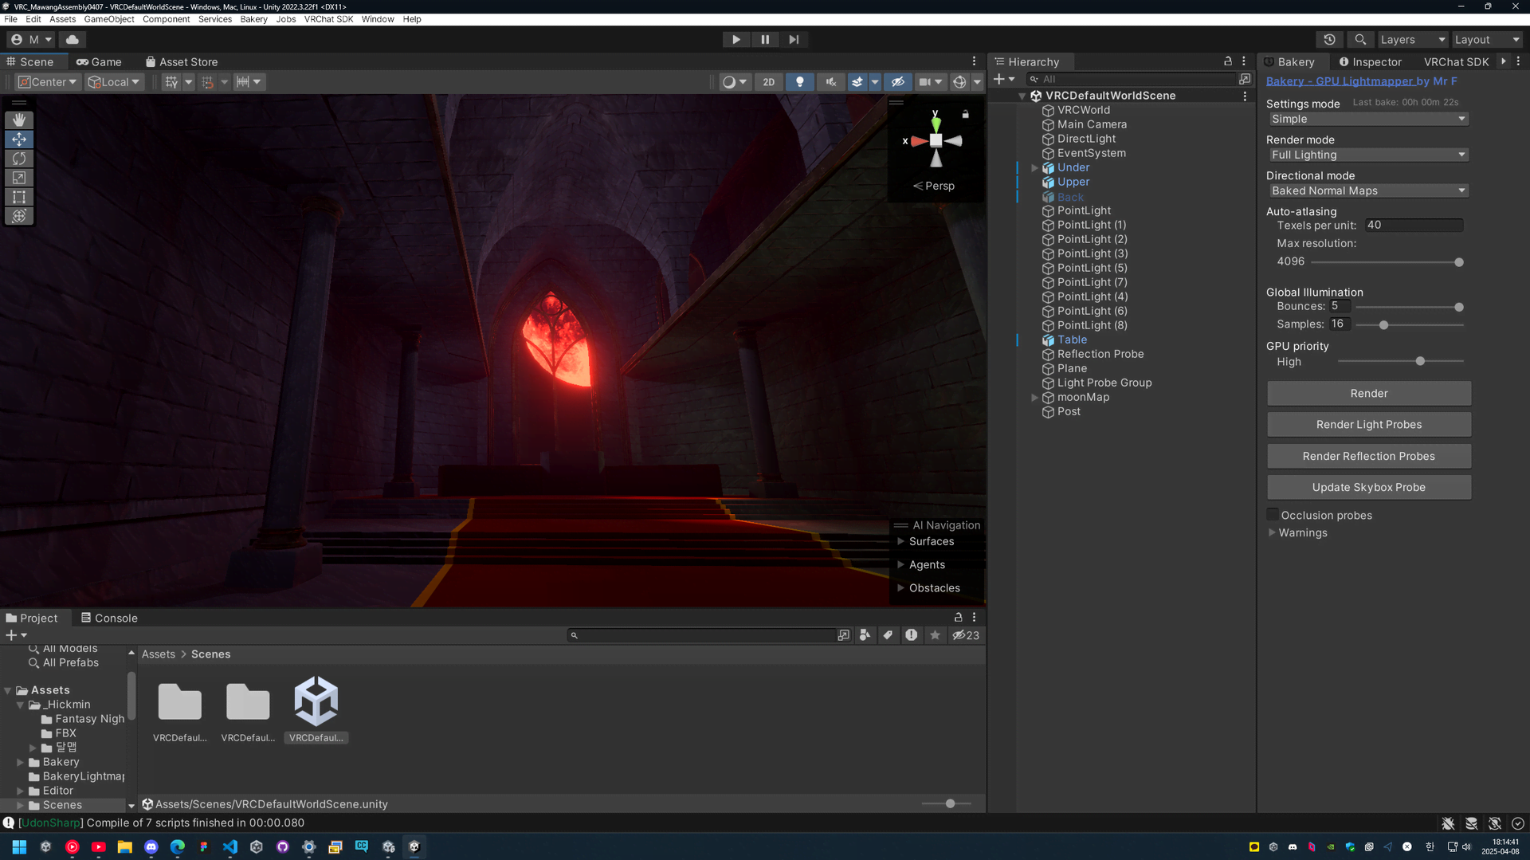Toggle the Hierarchy panel lock
This screenshot has width=1530, height=860.
point(1227,61)
